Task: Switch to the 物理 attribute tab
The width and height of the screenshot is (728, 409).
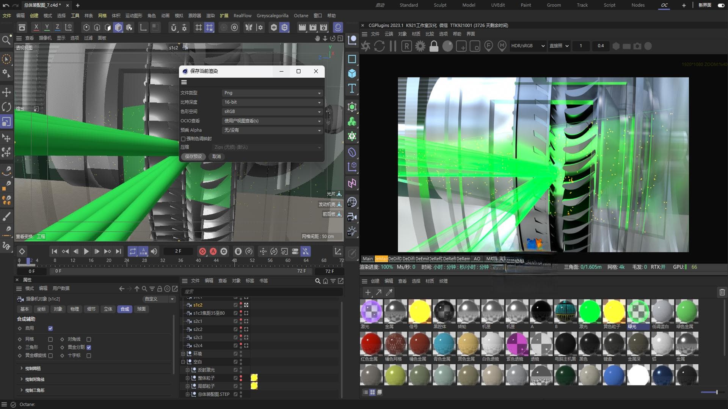Action: (x=75, y=309)
